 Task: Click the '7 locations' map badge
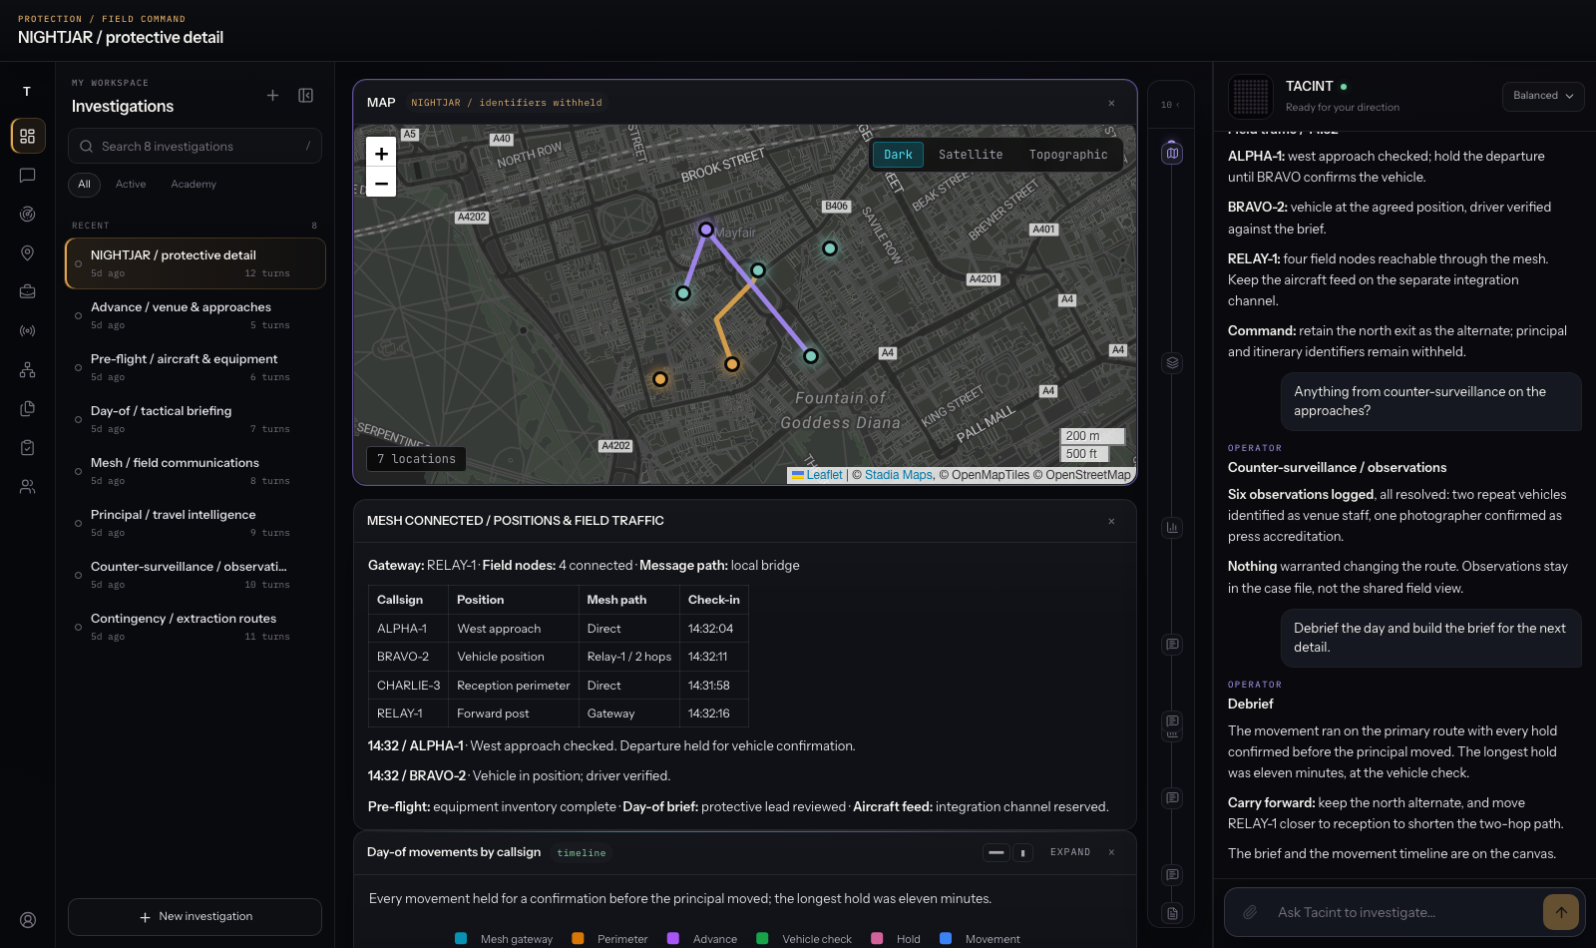pos(416,459)
